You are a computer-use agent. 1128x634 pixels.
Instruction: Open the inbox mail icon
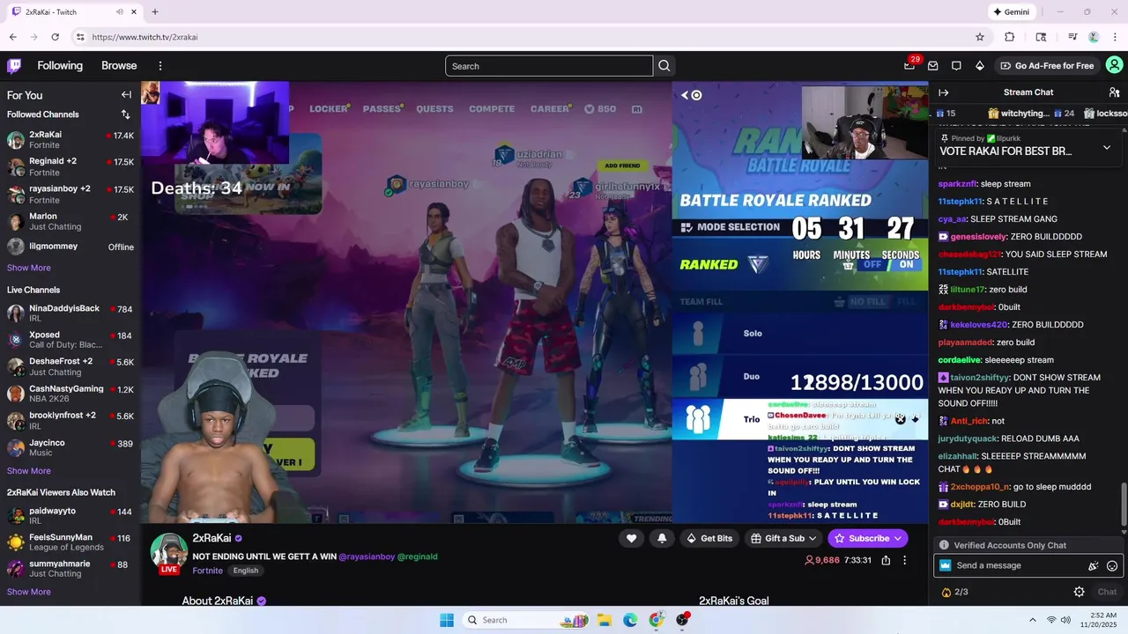[x=932, y=66]
